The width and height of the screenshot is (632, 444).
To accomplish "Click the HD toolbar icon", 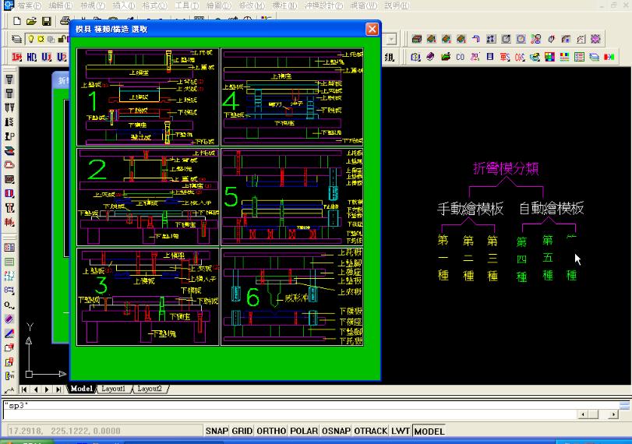I will [x=31, y=57].
